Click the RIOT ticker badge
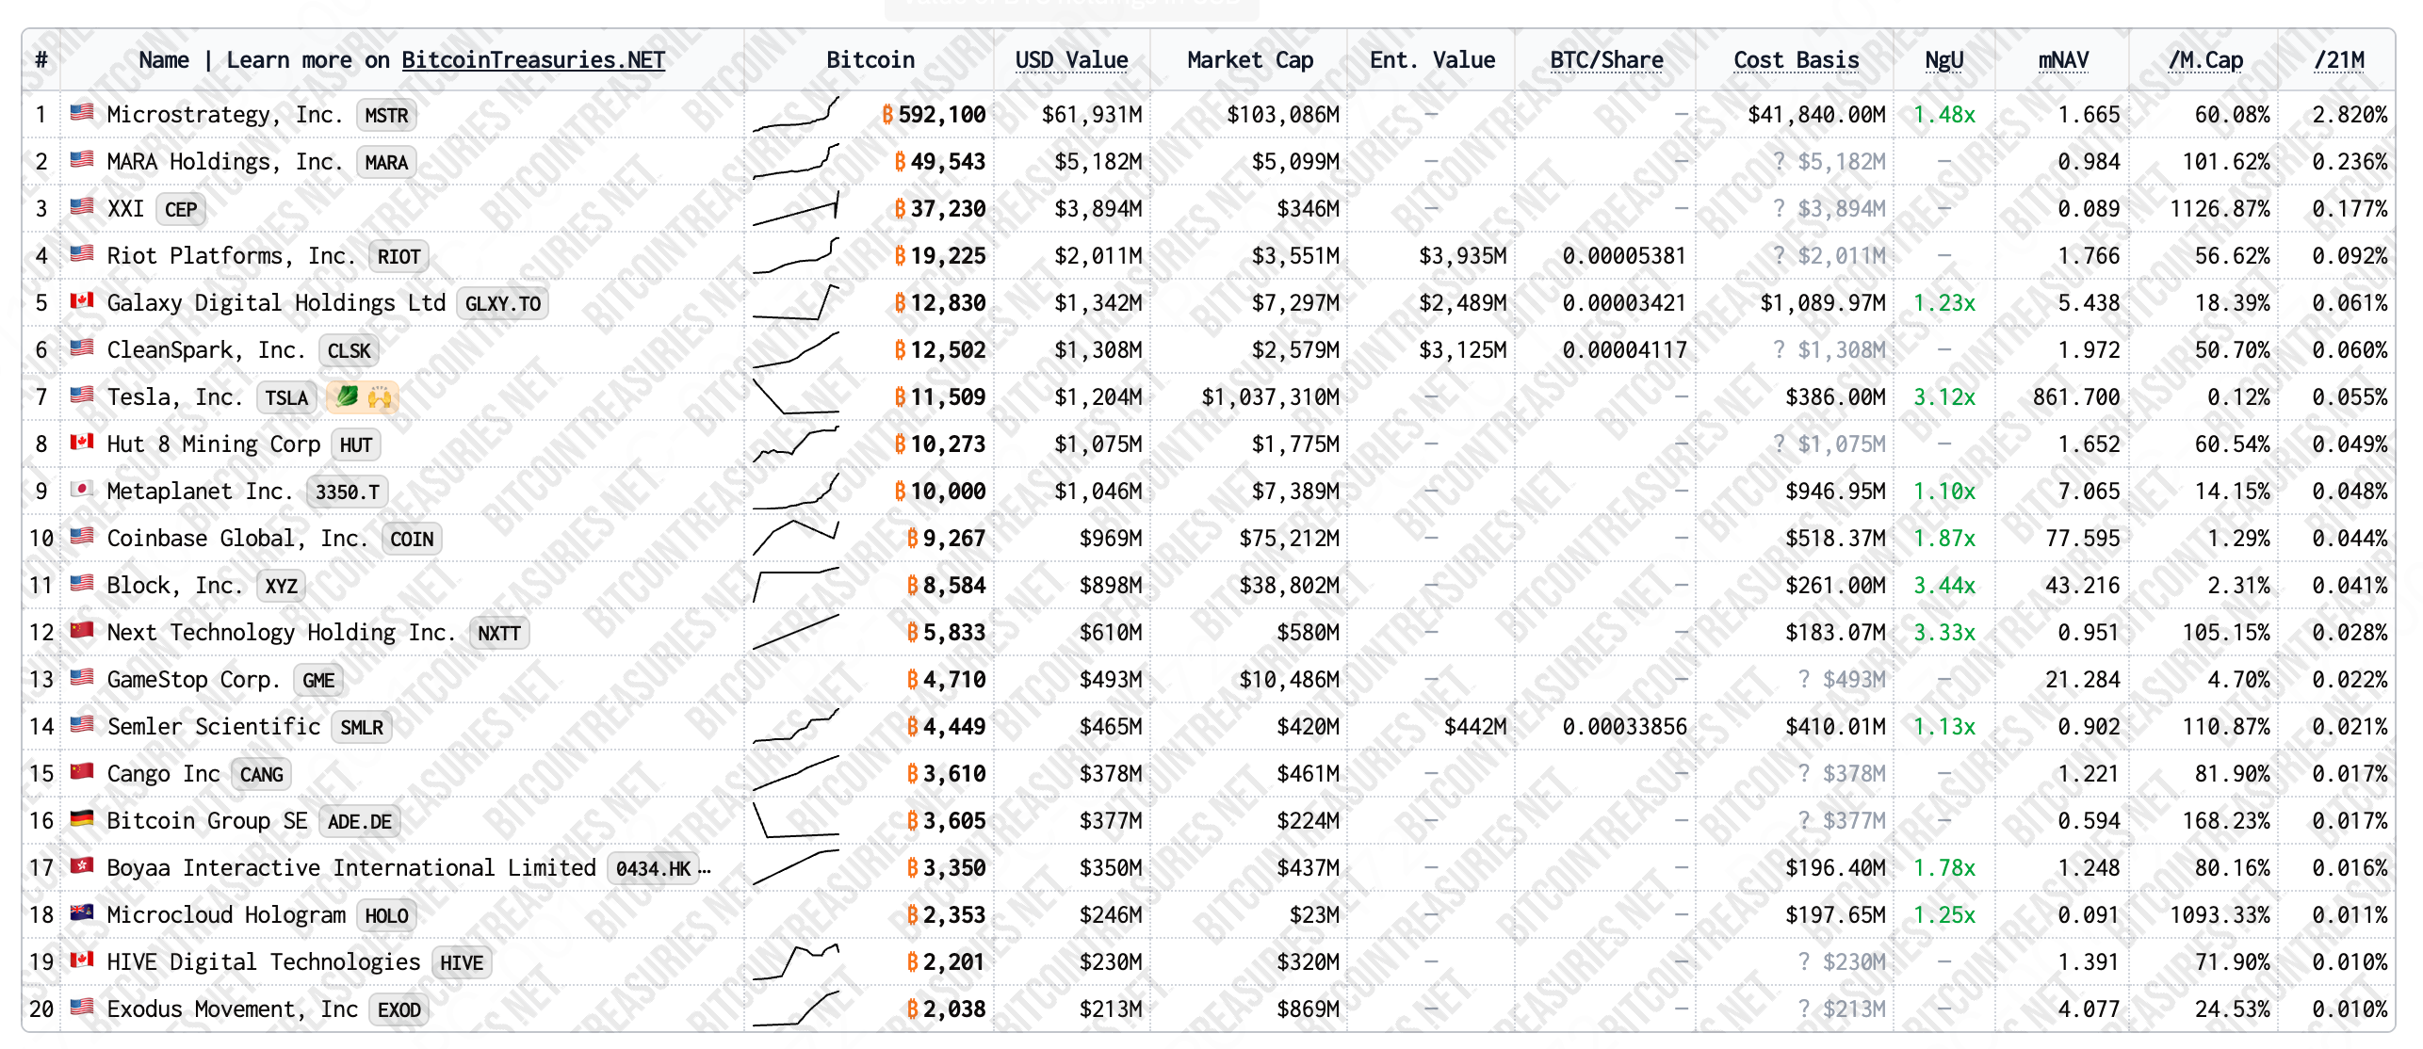The height and width of the screenshot is (1049, 2423). coord(398,256)
